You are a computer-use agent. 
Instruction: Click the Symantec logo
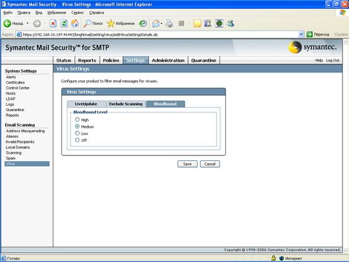pos(312,47)
